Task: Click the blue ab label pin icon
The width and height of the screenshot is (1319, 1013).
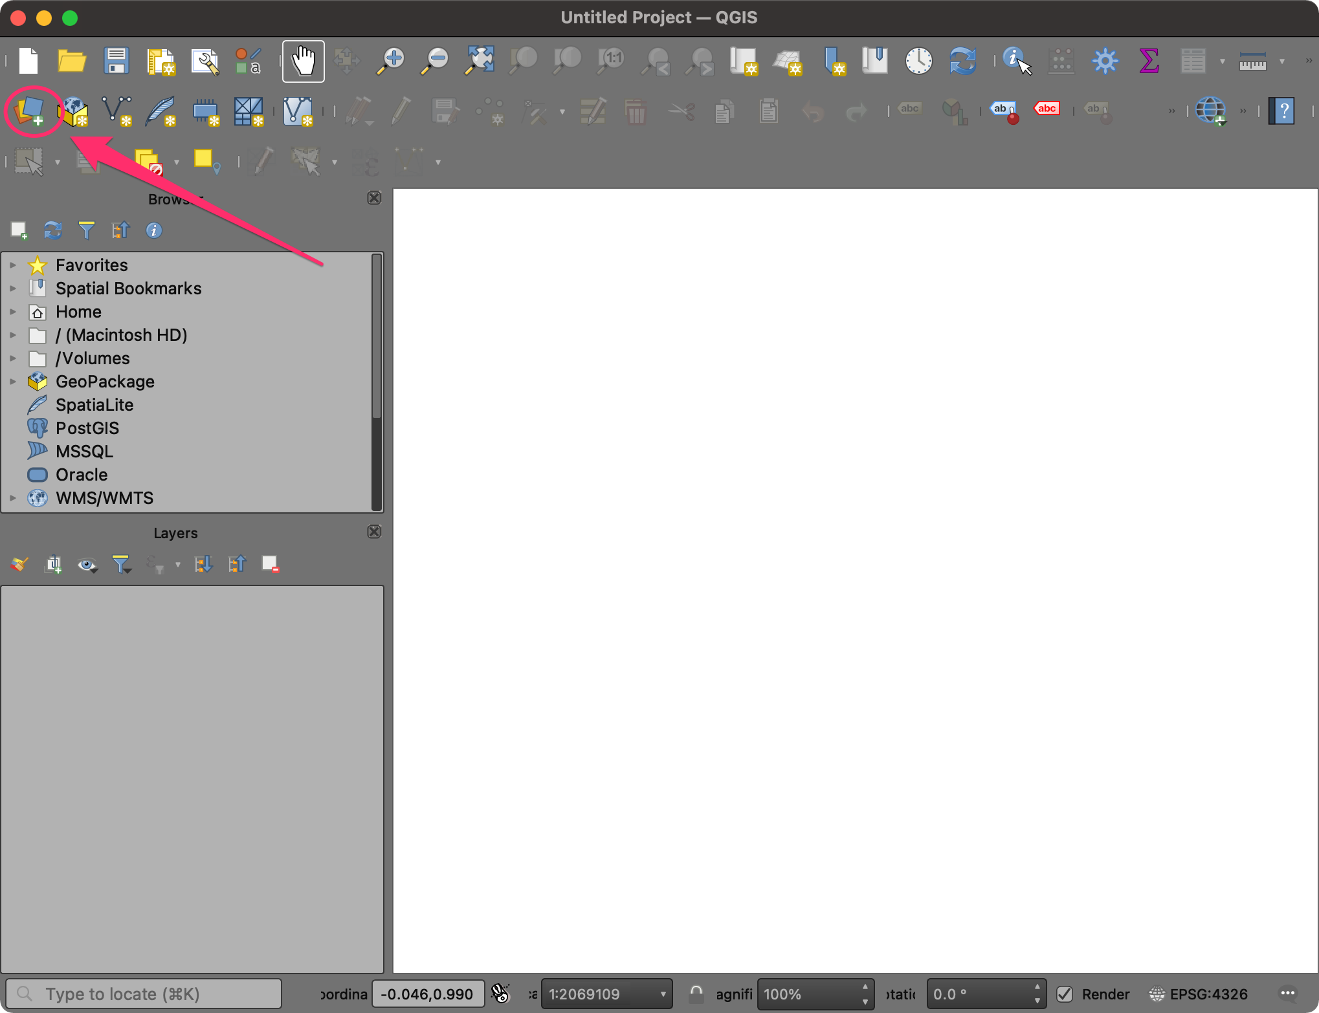Action: coord(1005,111)
